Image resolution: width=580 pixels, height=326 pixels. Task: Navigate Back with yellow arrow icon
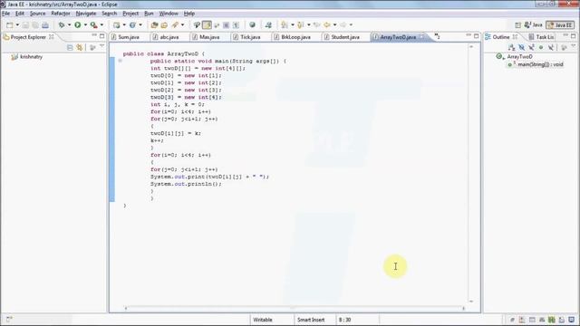327,25
